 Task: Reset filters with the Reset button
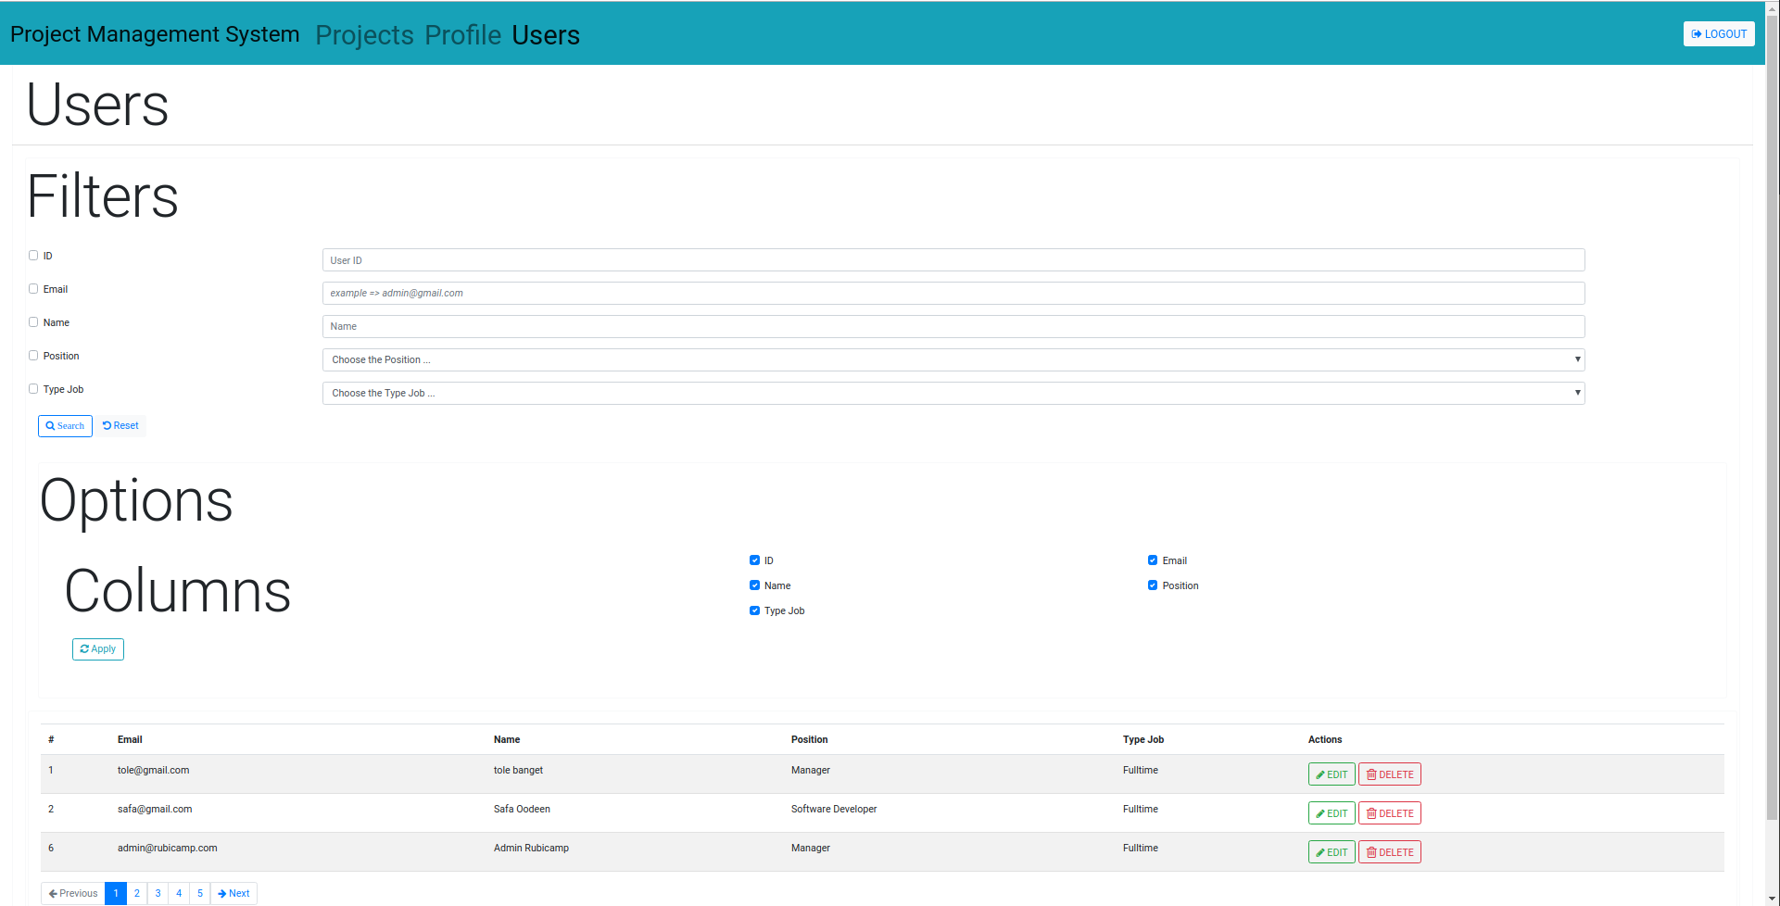coord(120,426)
